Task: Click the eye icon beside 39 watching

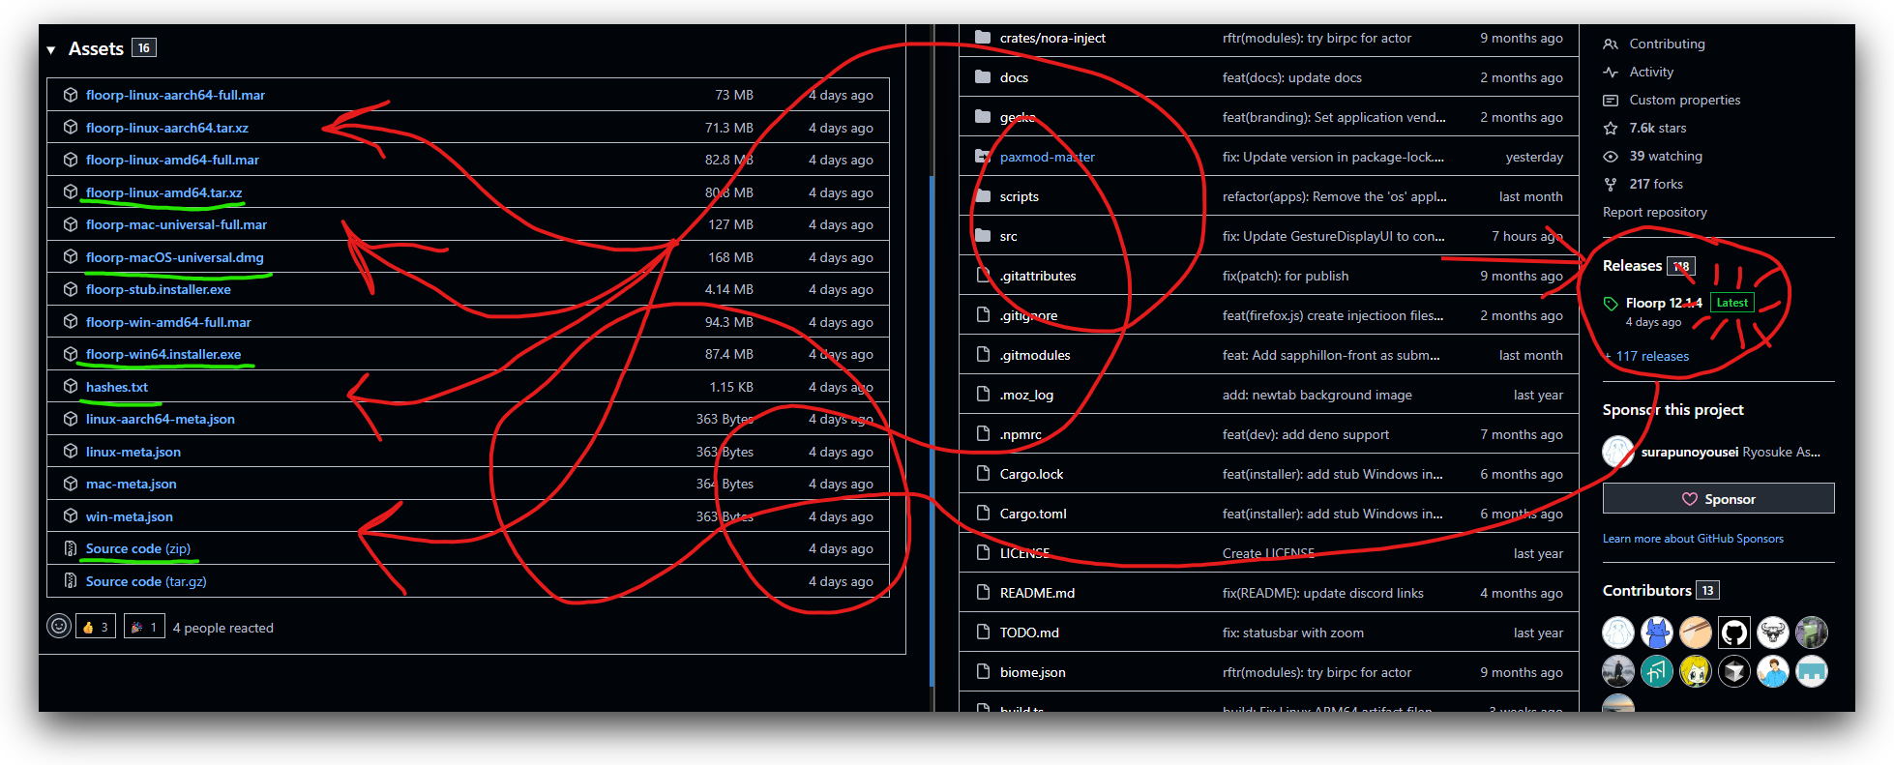Action: click(1611, 156)
